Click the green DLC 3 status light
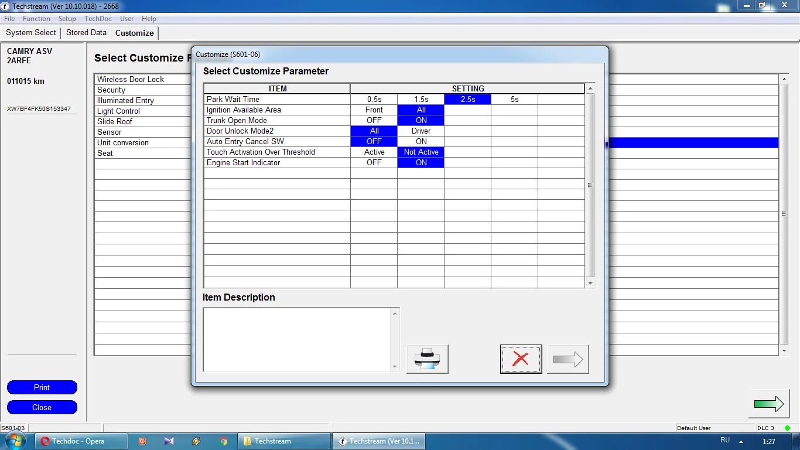 [x=787, y=428]
